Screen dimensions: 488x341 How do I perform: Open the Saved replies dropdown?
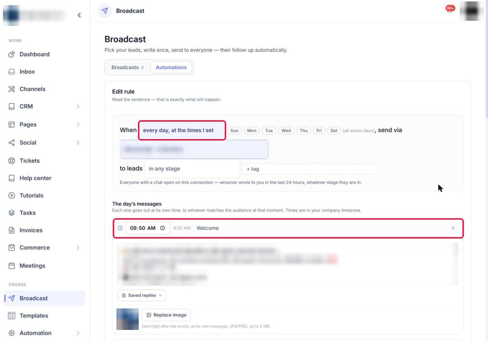point(142,295)
